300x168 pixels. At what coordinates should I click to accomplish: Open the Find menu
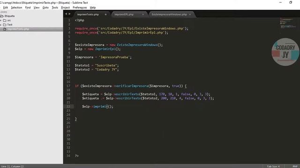[x=28, y=7]
